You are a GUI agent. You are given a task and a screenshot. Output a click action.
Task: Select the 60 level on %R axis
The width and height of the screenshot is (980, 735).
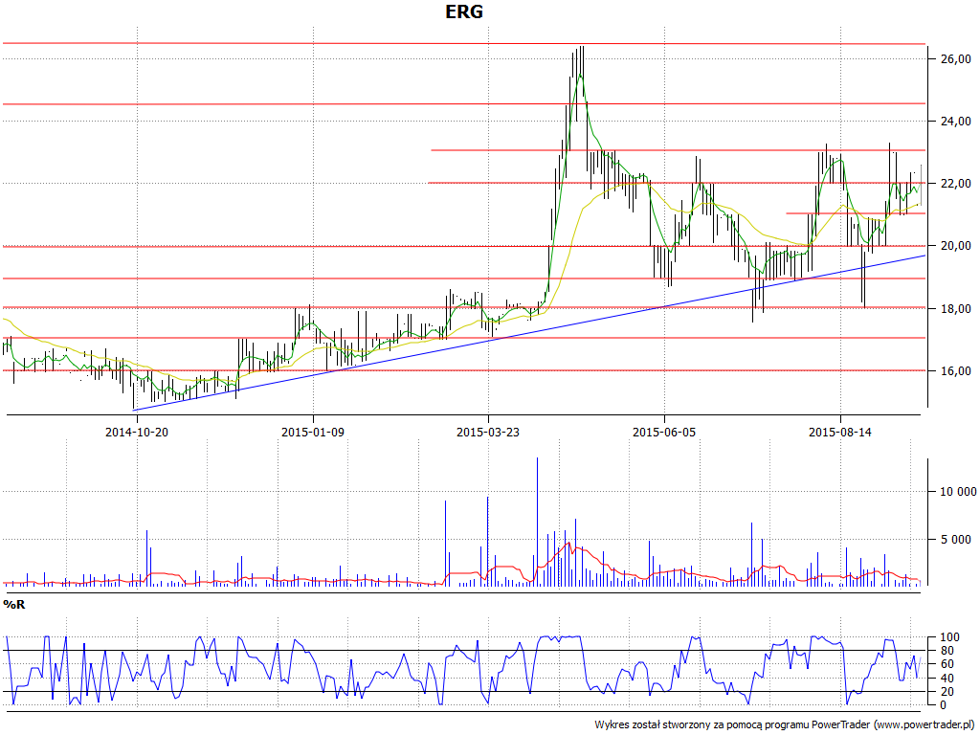(x=947, y=664)
